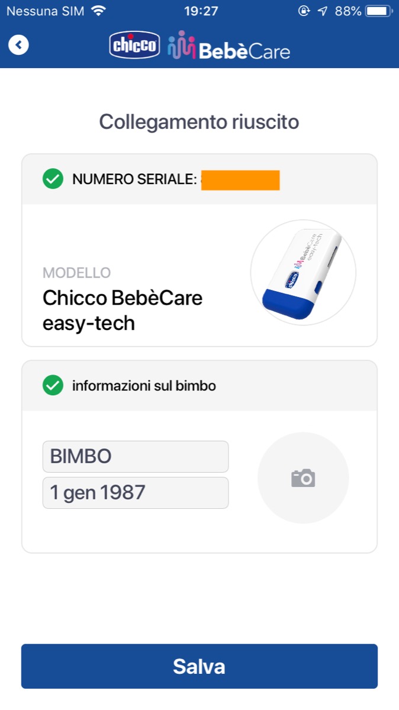Tap the rotation lock status icon
The width and height of the screenshot is (399, 710).
(304, 11)
